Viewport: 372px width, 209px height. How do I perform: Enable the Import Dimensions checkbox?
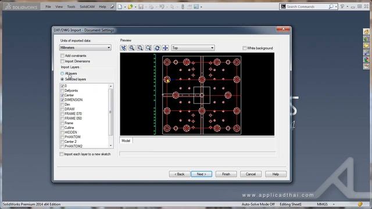click(62, 61)
